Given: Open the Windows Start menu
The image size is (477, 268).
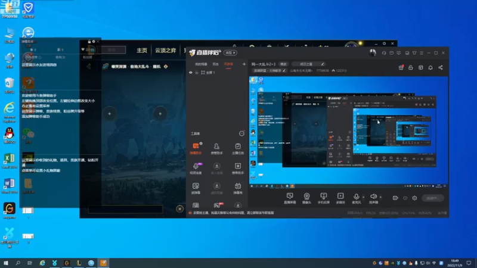Looking at the screenshot, I should pos(6,263).
